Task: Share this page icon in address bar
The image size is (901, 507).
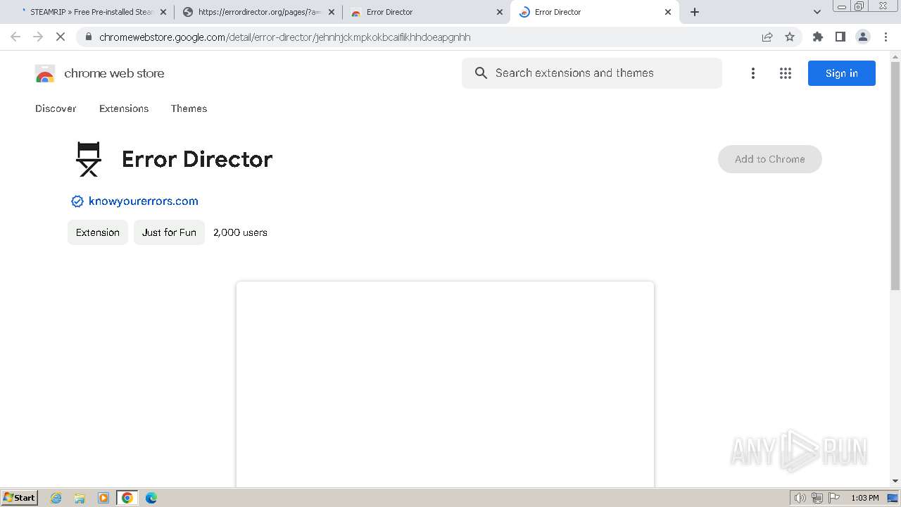Action: pyautogui.click(x=767, y=37)
